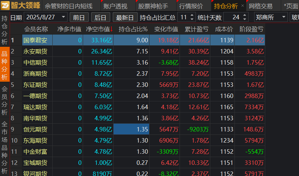This screenshot has width=299, height=176.
Task: Click the highlighted 1.35 持仓占比 cell
Action: point(131,129)
